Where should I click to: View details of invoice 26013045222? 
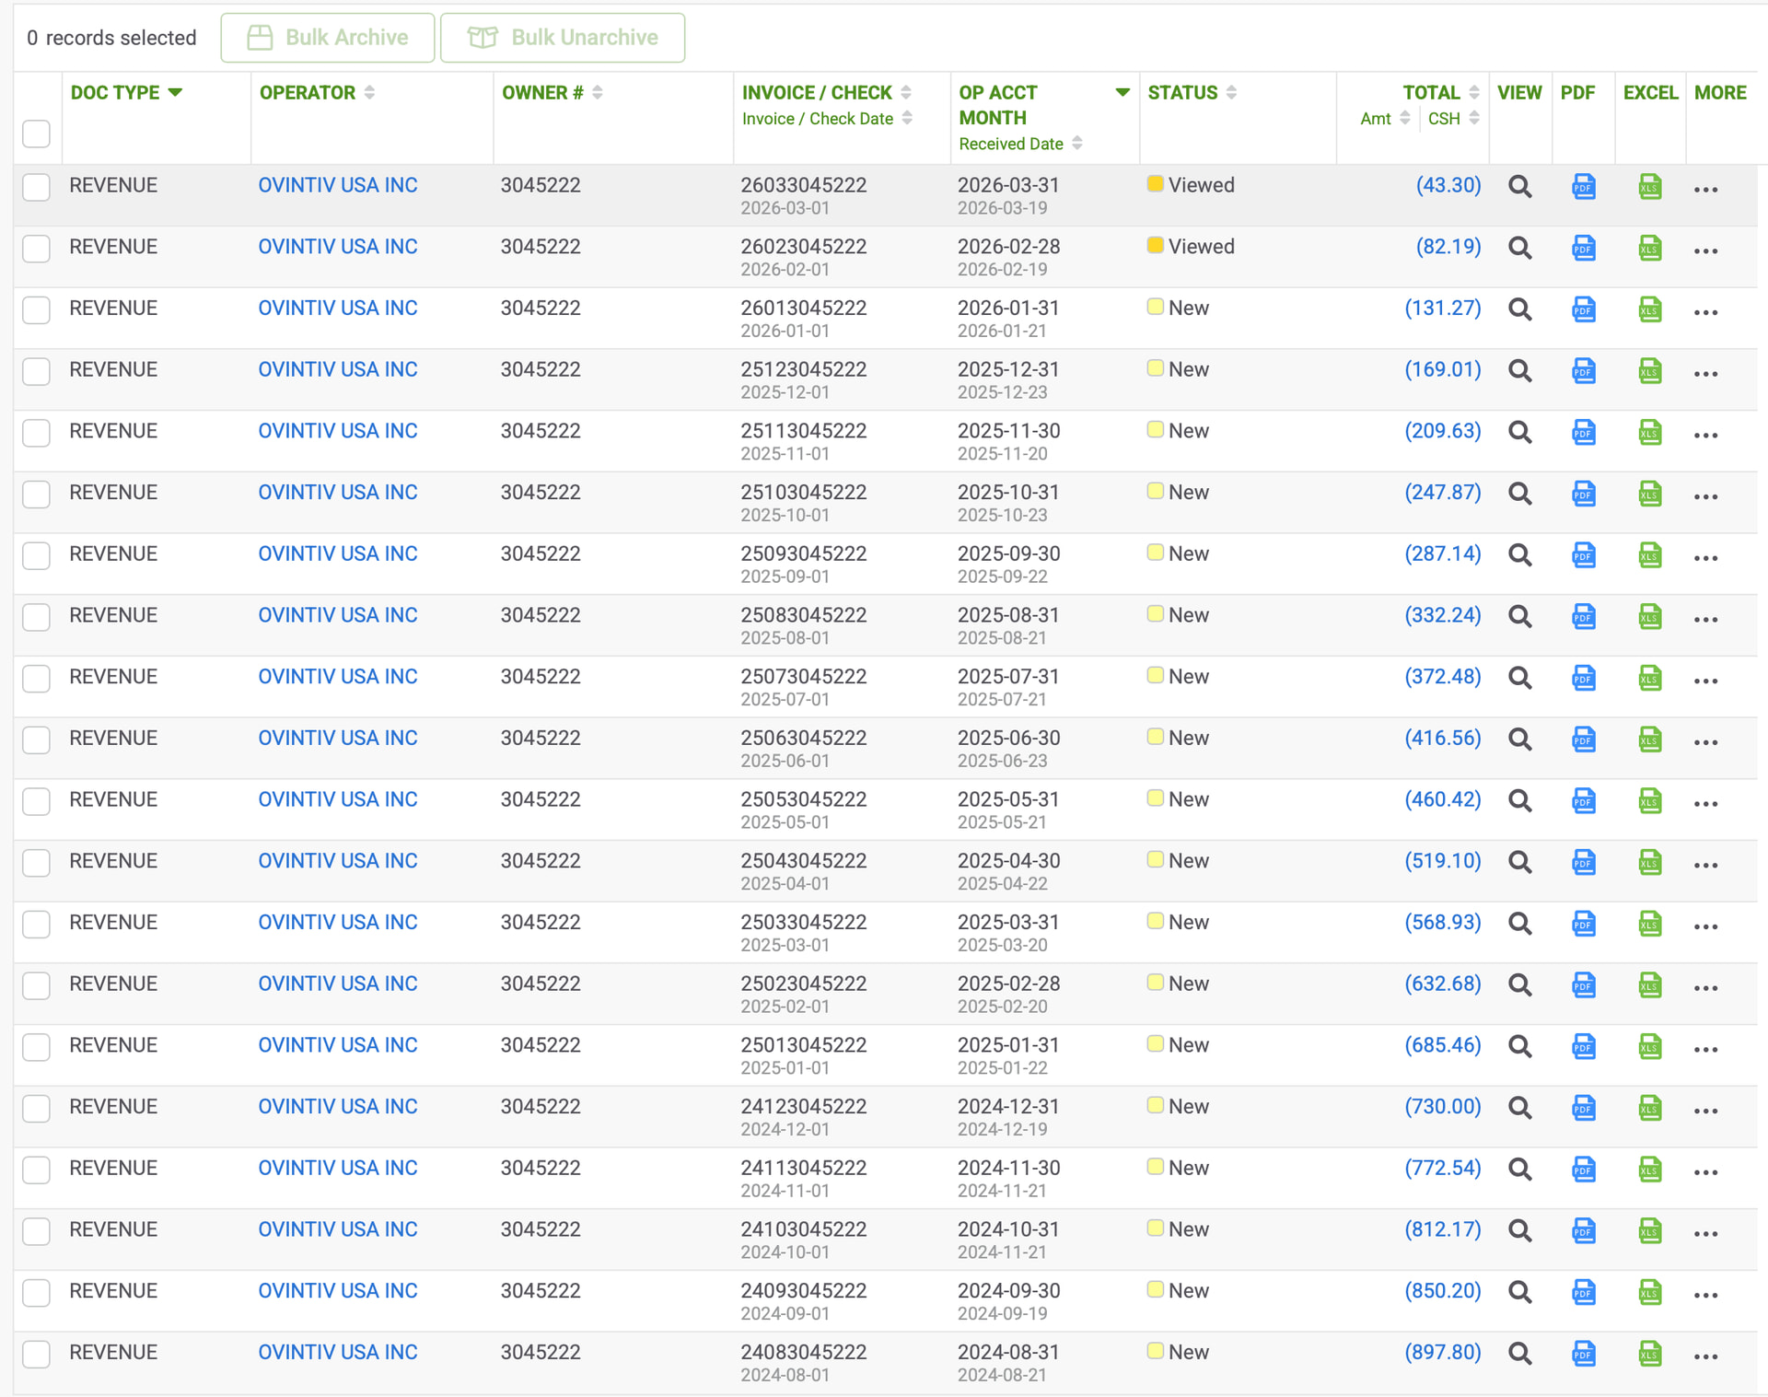tap(1519, 310)
